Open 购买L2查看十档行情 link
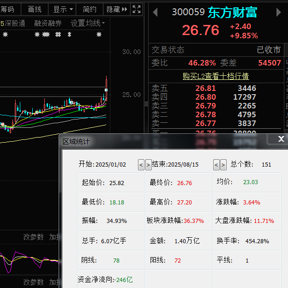Screen dimensions: 288x288 click(x=216, y=76)
